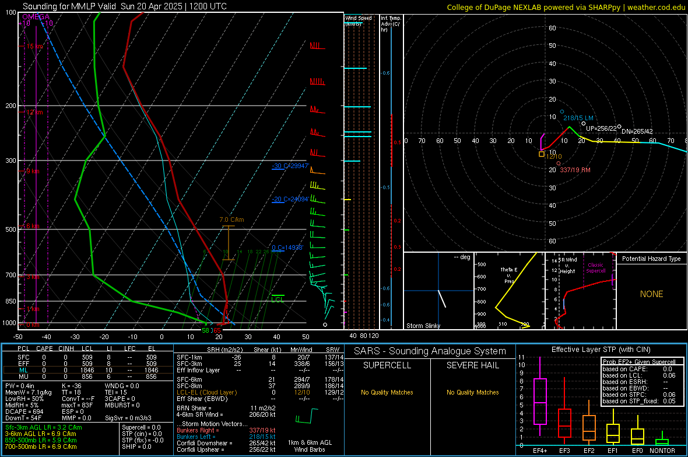Click the 'BRN Shear =' row label
This screenshot has height=457, width=688.
point(194,408)
